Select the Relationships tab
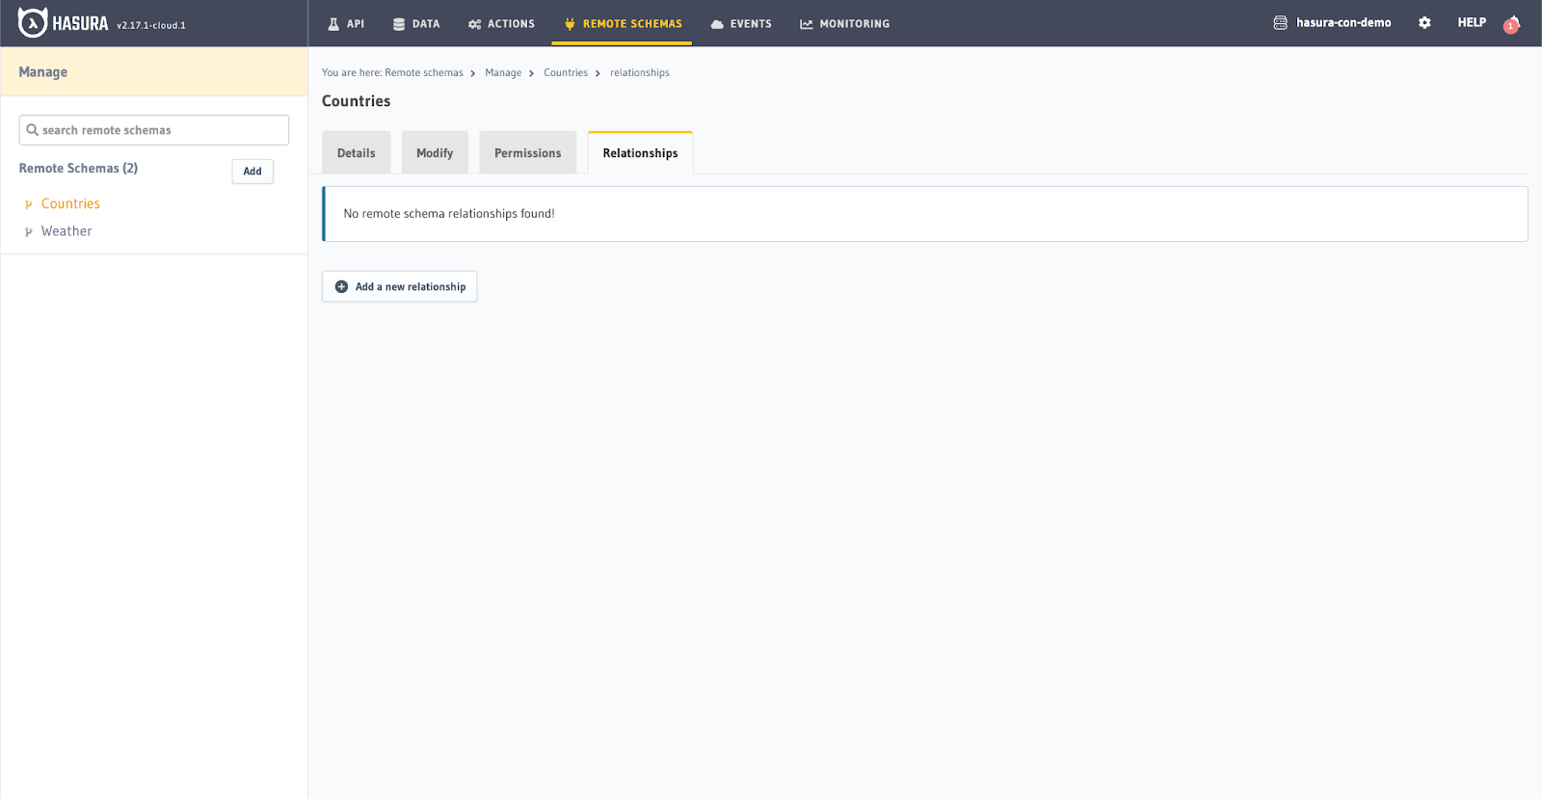1542x799 pixels. click(x=640, y=152)
